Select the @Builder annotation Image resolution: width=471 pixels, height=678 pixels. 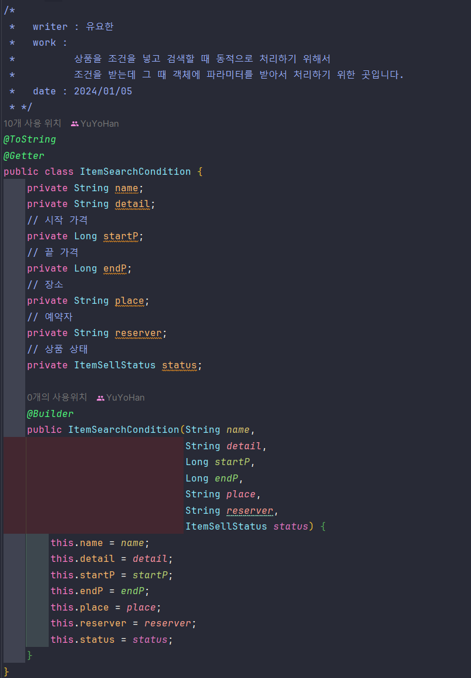(x=50, y=414)
